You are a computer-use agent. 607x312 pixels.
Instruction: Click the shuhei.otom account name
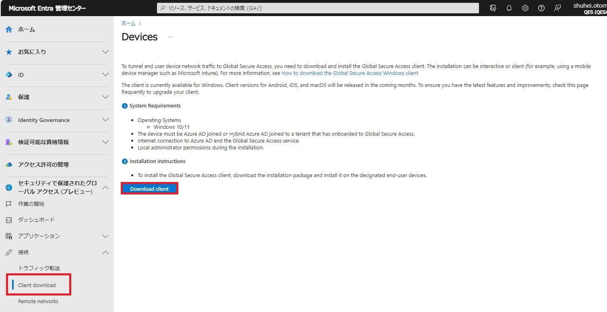tap(590, 6)
